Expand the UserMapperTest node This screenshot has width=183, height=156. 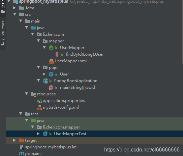(x=38, y=134)
